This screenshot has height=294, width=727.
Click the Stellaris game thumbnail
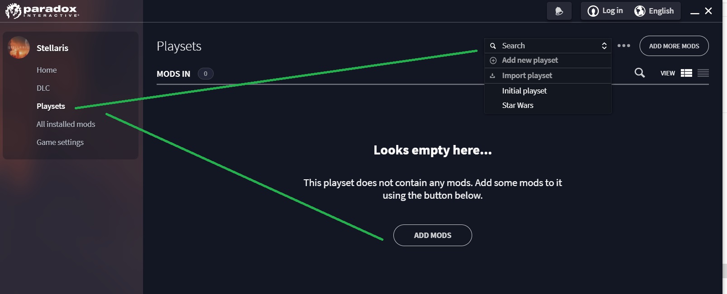(19, 47)
